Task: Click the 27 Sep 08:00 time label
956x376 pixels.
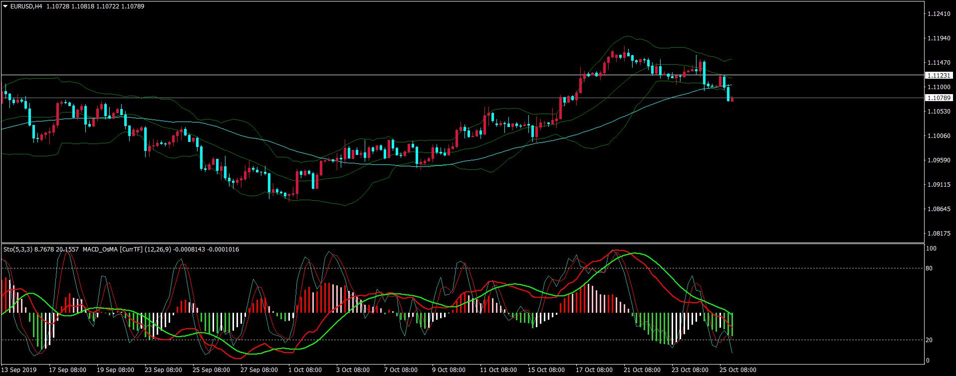Action: point(259,370)
